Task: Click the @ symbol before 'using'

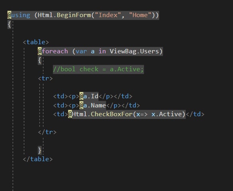Action: [9, 15]
